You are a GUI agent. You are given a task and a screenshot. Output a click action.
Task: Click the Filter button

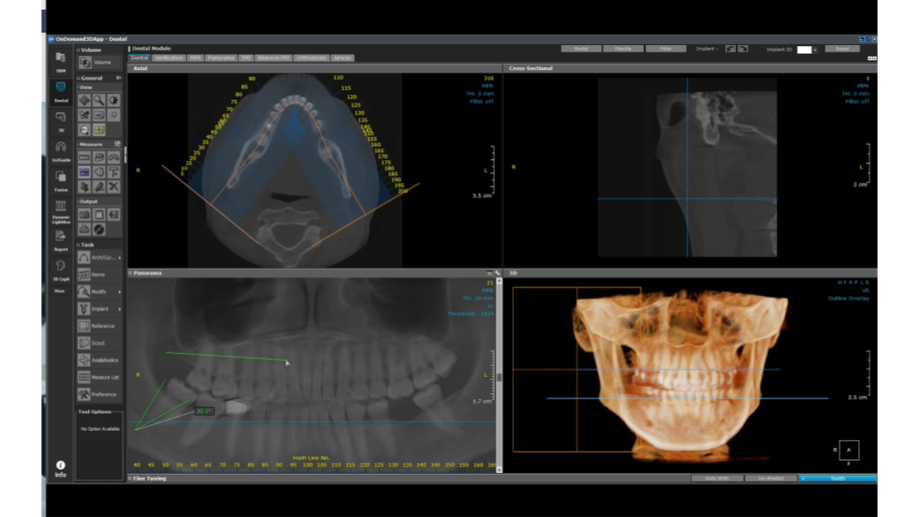(666, 49)
